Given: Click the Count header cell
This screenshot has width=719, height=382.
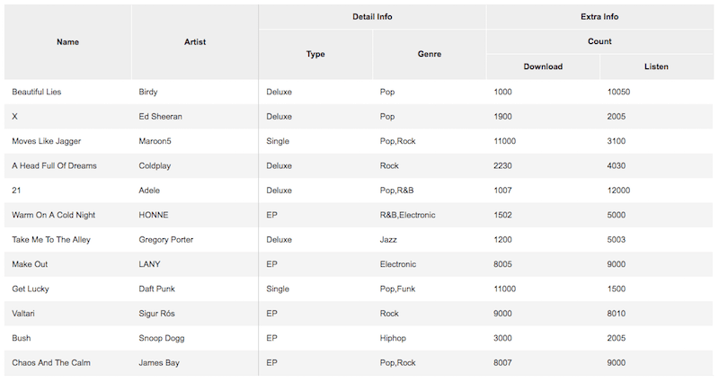Looking at the screenshot, I should click(x=599, y=41).
